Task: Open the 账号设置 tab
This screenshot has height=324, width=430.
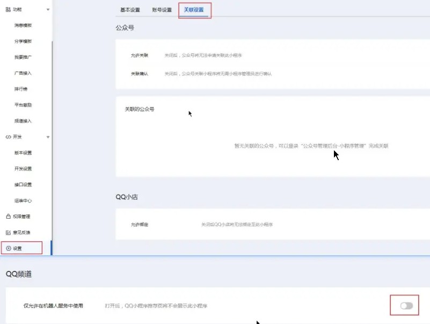Action: tap(162, 10)
